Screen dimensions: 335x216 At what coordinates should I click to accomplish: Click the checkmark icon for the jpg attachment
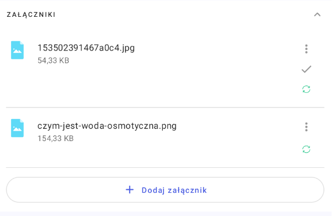coord(306,69)
